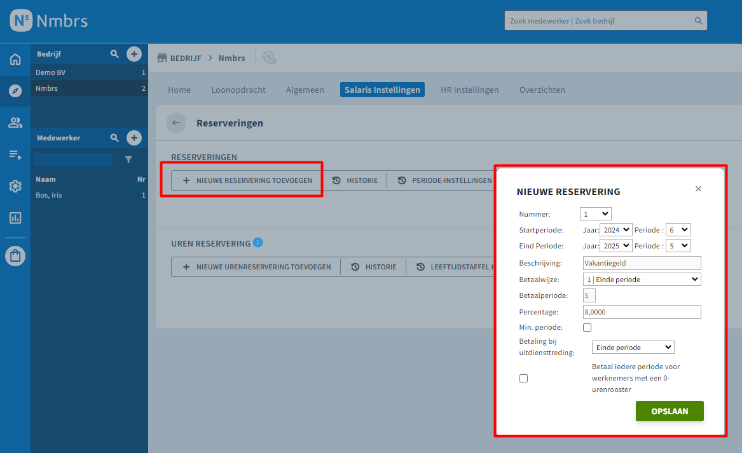
Task: Open the people sidebar icon
Action: click(15, 123)
